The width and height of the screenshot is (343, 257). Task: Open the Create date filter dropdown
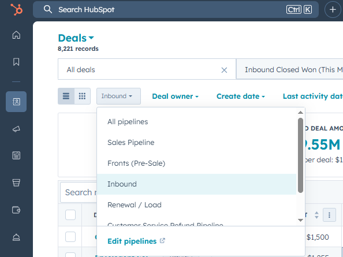(241, 96)
